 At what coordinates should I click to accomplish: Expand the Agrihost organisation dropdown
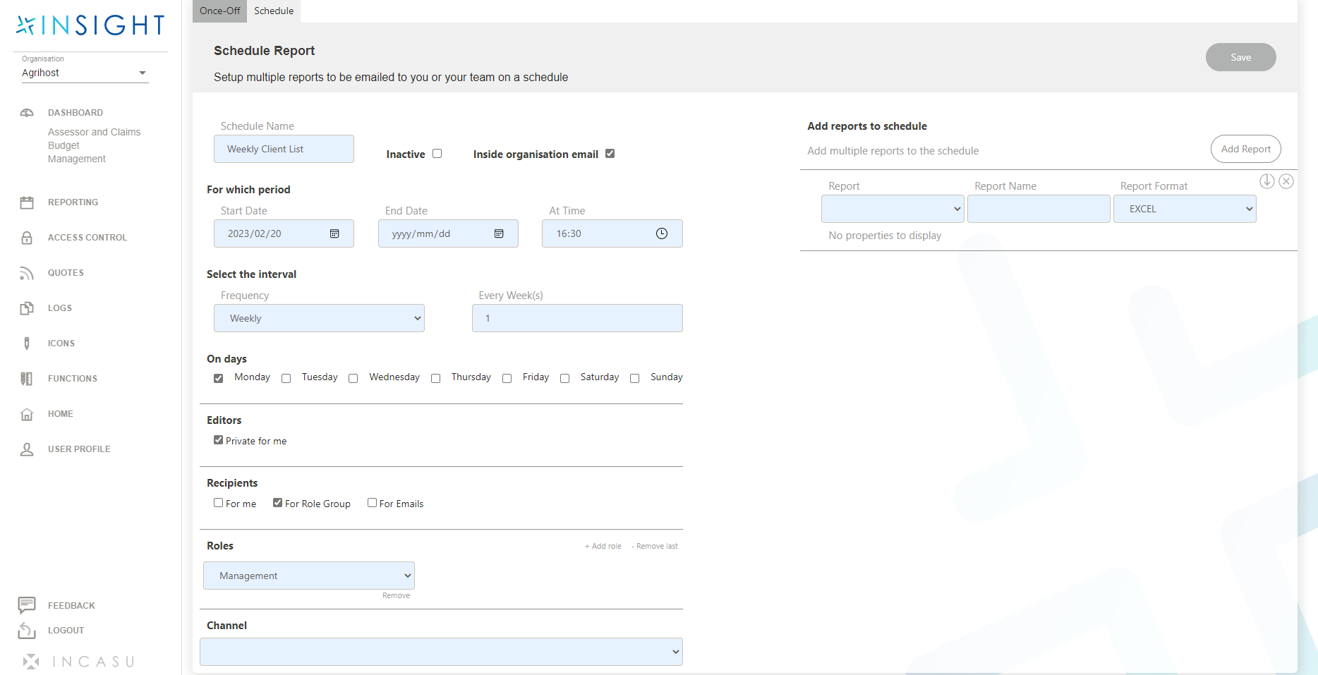(x=143, y=73)
